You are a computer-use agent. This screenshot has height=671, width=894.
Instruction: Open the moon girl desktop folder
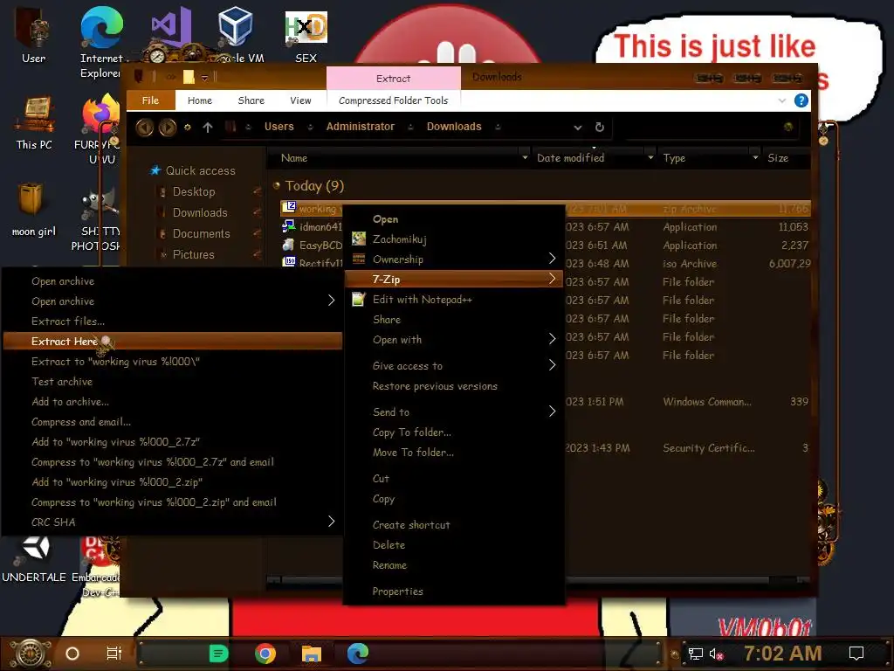(32, 209)
